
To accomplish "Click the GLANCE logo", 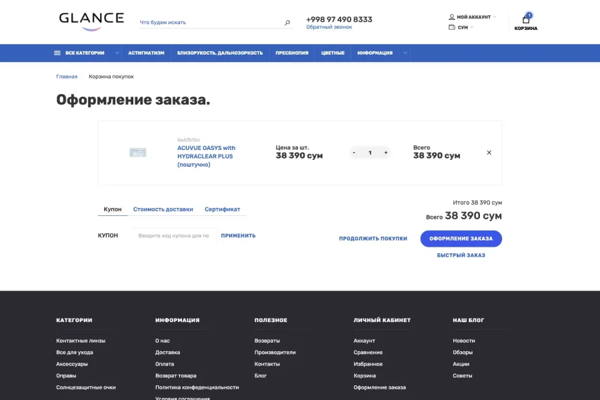I will pos(91,21).
